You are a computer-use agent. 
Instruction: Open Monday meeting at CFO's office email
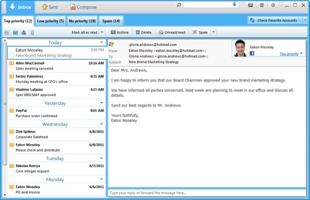[x=56, y=79]
